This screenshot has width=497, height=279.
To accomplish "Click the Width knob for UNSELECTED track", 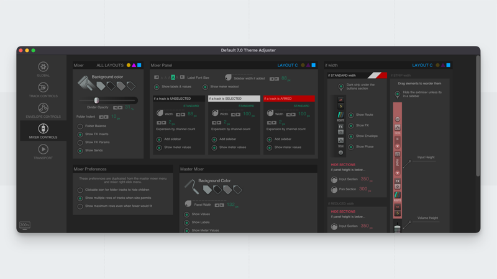I will [x=160, y=113].
